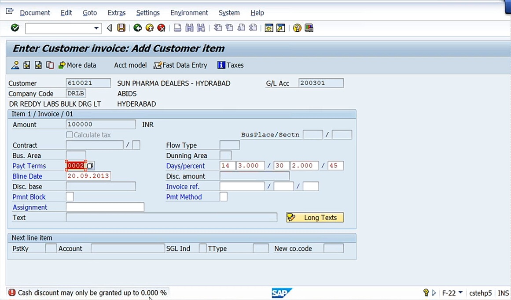The height and width of the screenshot is (300, 511).
Task: Click the green Back arrow icon
Action: click(x=137, y=28)
